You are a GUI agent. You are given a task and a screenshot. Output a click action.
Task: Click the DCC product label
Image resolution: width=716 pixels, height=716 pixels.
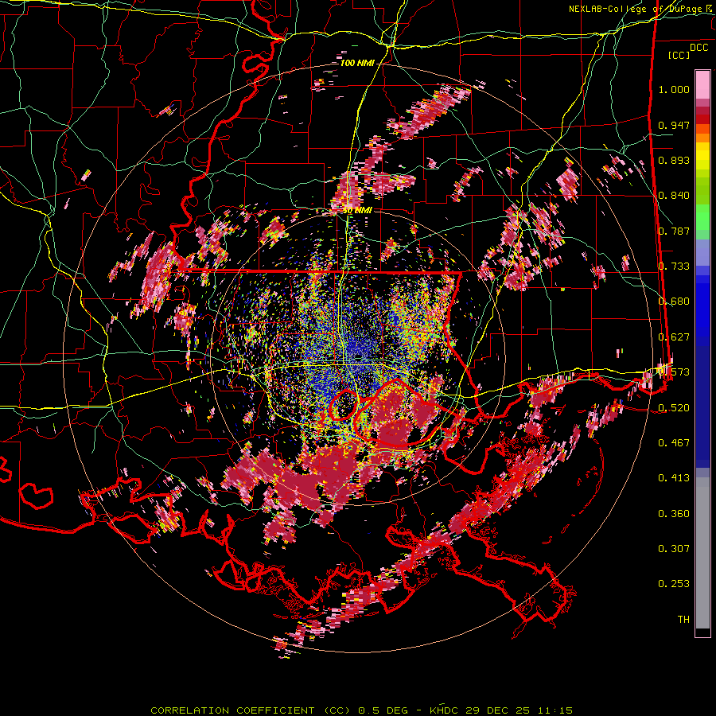pyautogui.click(x=698, y=48)
